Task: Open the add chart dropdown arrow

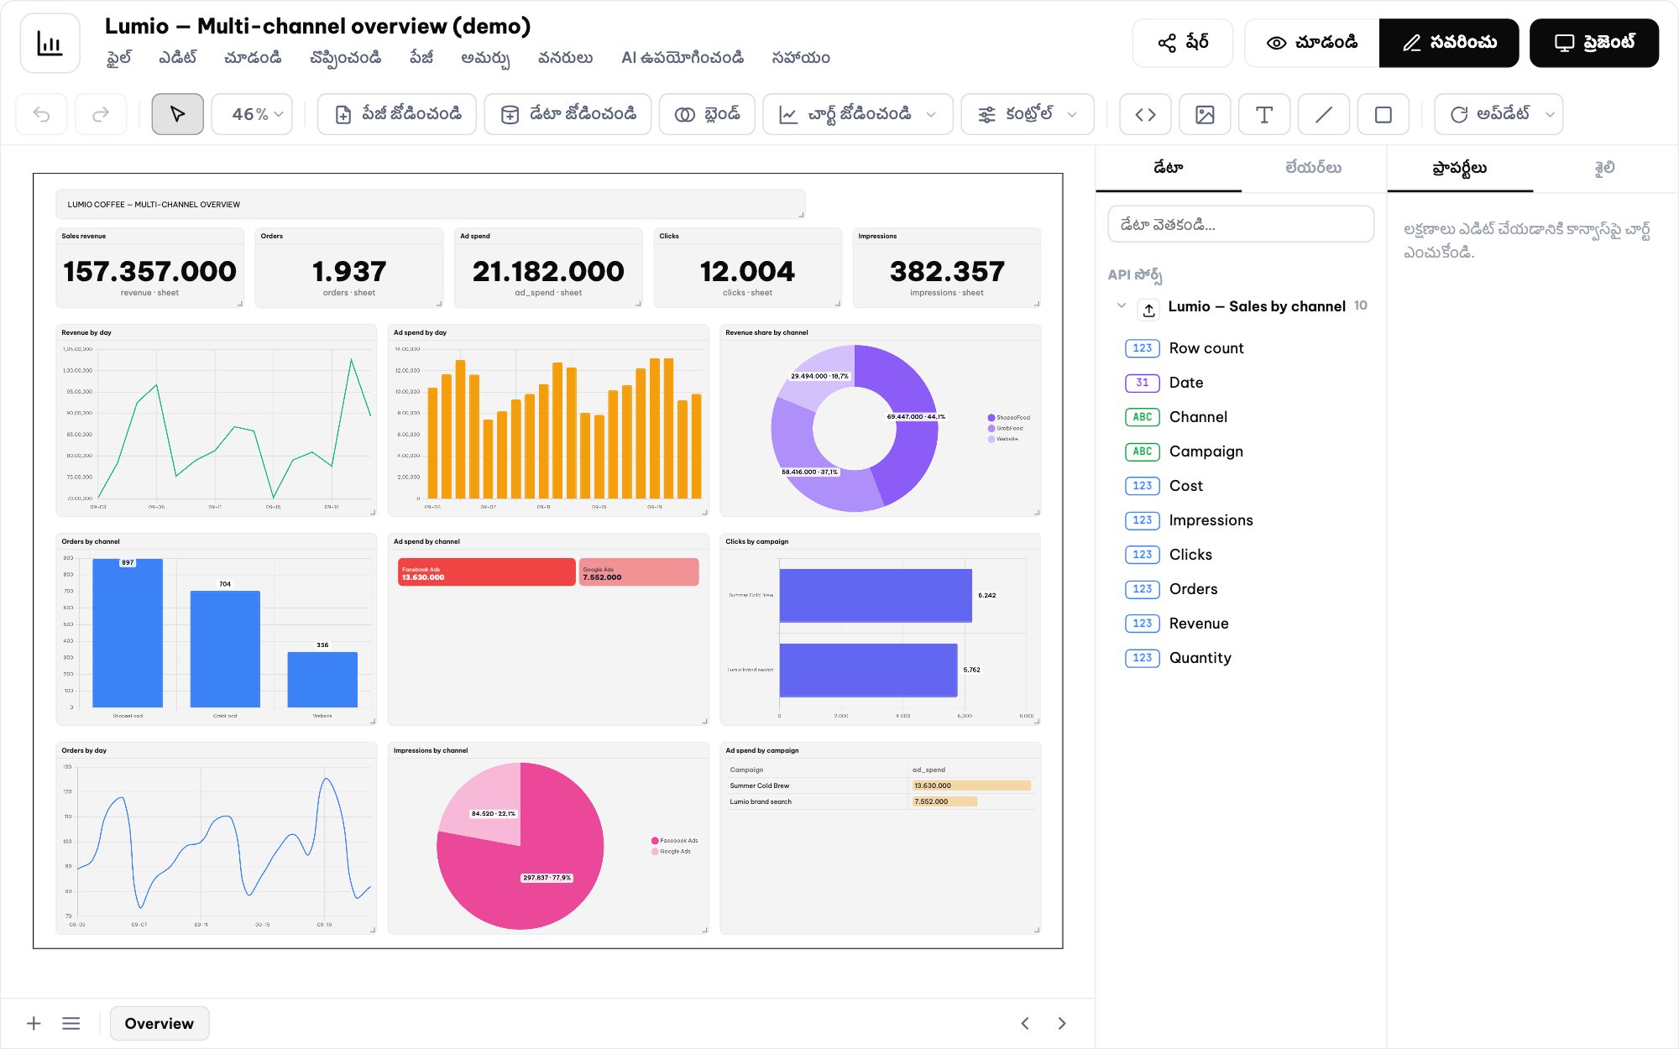Action: tap(931, 114)
